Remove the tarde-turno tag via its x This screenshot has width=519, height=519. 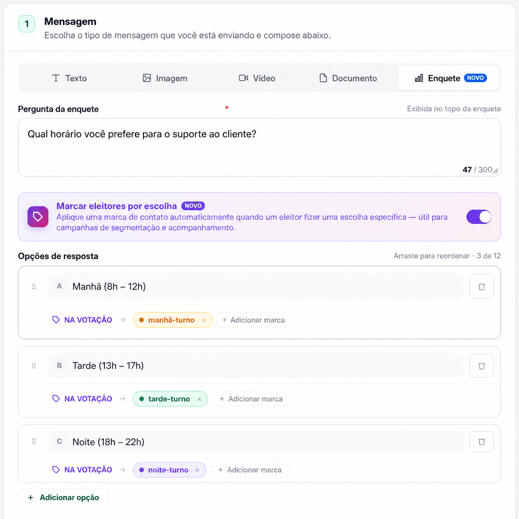199,399
